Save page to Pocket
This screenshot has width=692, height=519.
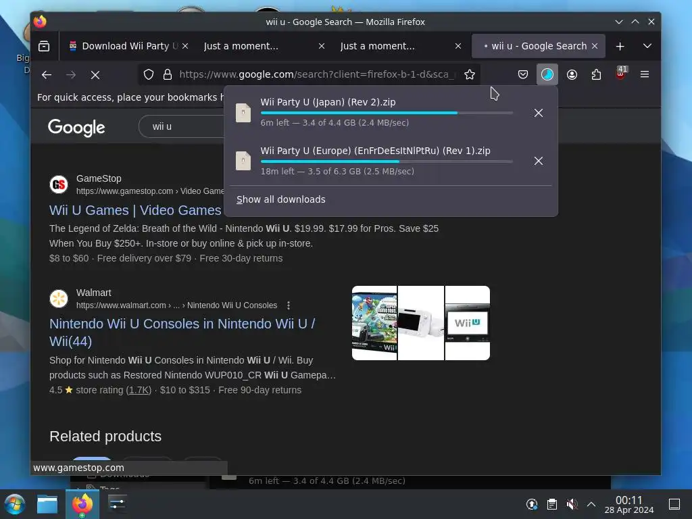[523, 74]
